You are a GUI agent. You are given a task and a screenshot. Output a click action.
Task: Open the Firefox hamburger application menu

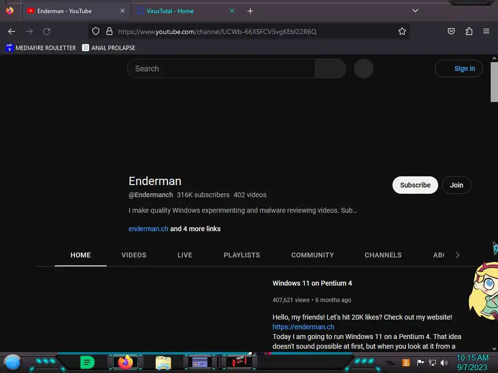[486, 31]
